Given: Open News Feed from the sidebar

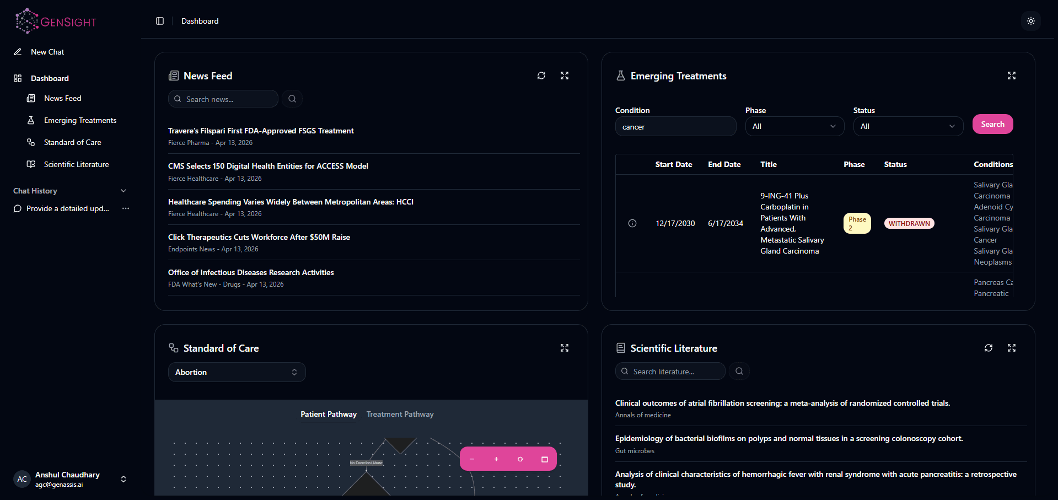Looking at the screenshot, I should 62,98.
